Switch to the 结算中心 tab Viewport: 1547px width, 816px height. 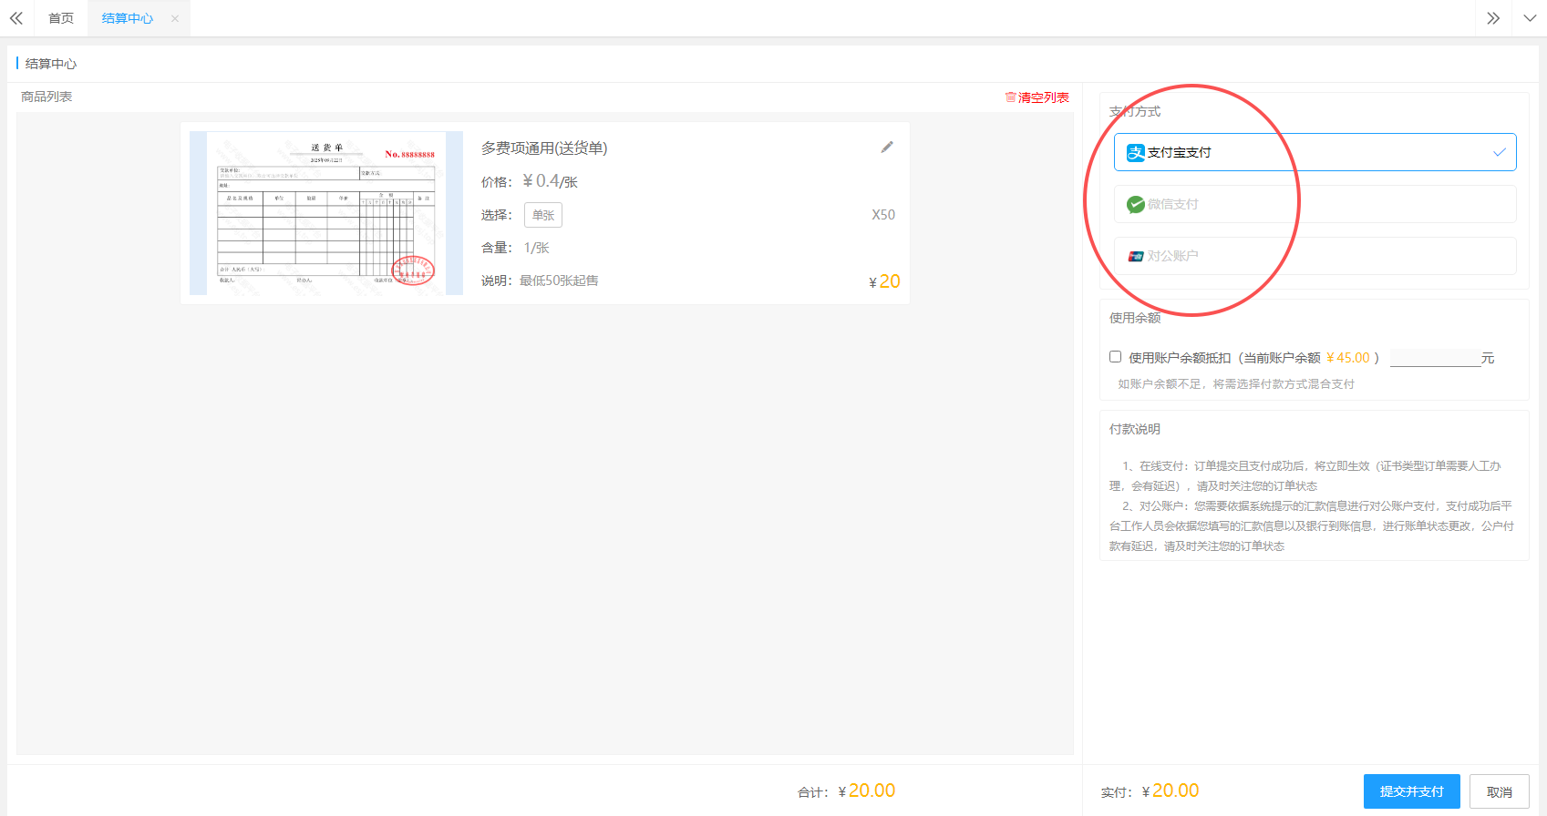pos(128,18)
